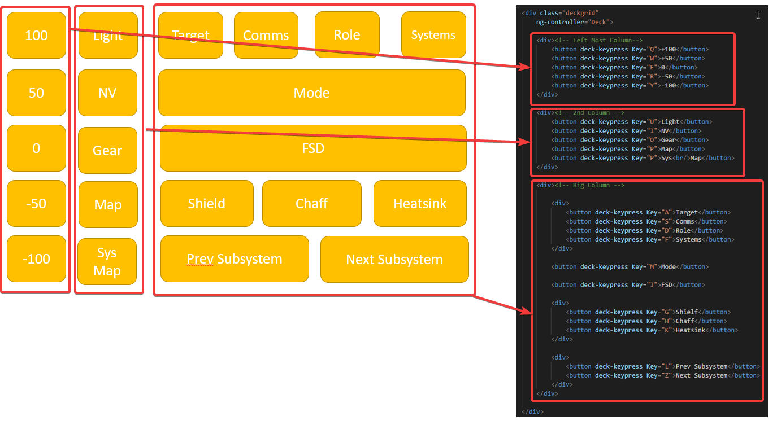Toggle the yellow Gear button

pyautogui.click(x=108, y=150)
